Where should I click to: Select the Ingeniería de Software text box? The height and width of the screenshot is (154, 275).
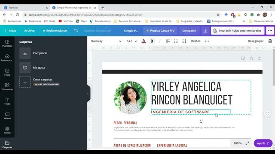coord(191,112)
